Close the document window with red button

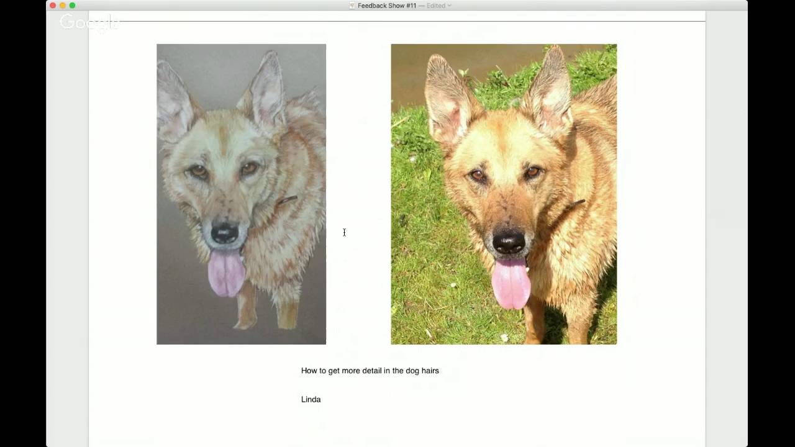[x=53, y=6]
